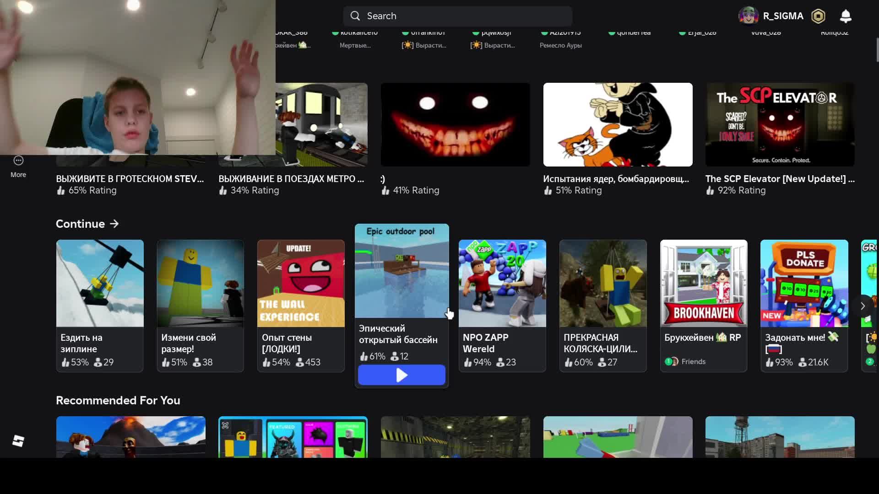Image resolution: width=879 pixels, height=494 pixels.
Task: Open the Robux hexagon icon
Action: pyautogui.click(x=818, y=16)
